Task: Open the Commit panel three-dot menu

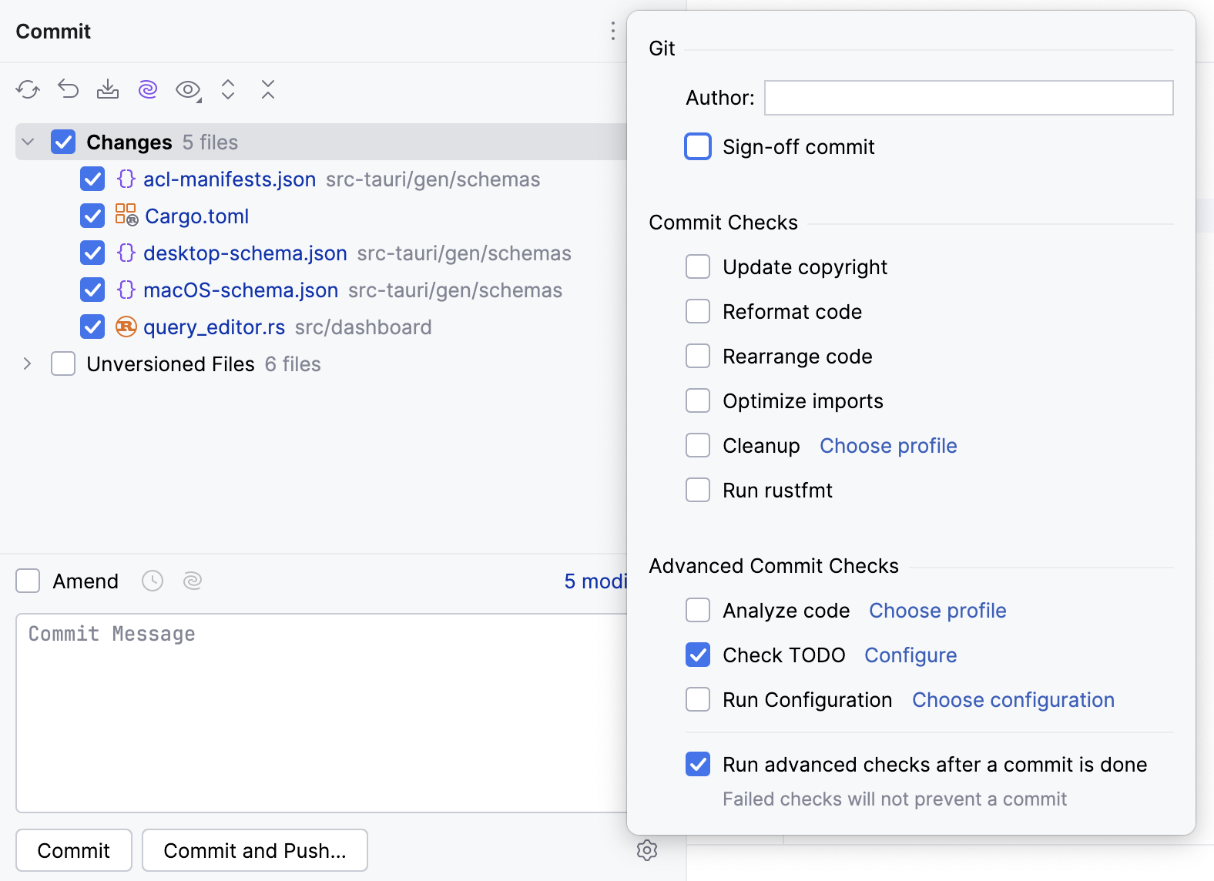Action: tap(613, 32)
